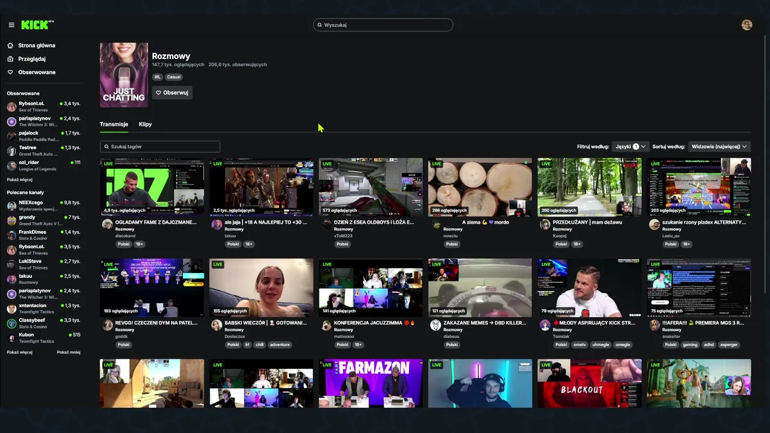Image resolution: width=770 pixels, height=433 pixels.
Task: Click RybsonLoL avatar under Obserwowane
Action: 11,106
